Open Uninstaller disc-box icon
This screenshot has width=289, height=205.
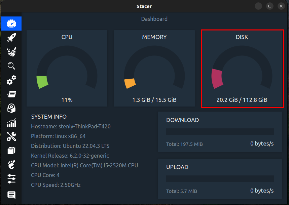pos(11,108)
